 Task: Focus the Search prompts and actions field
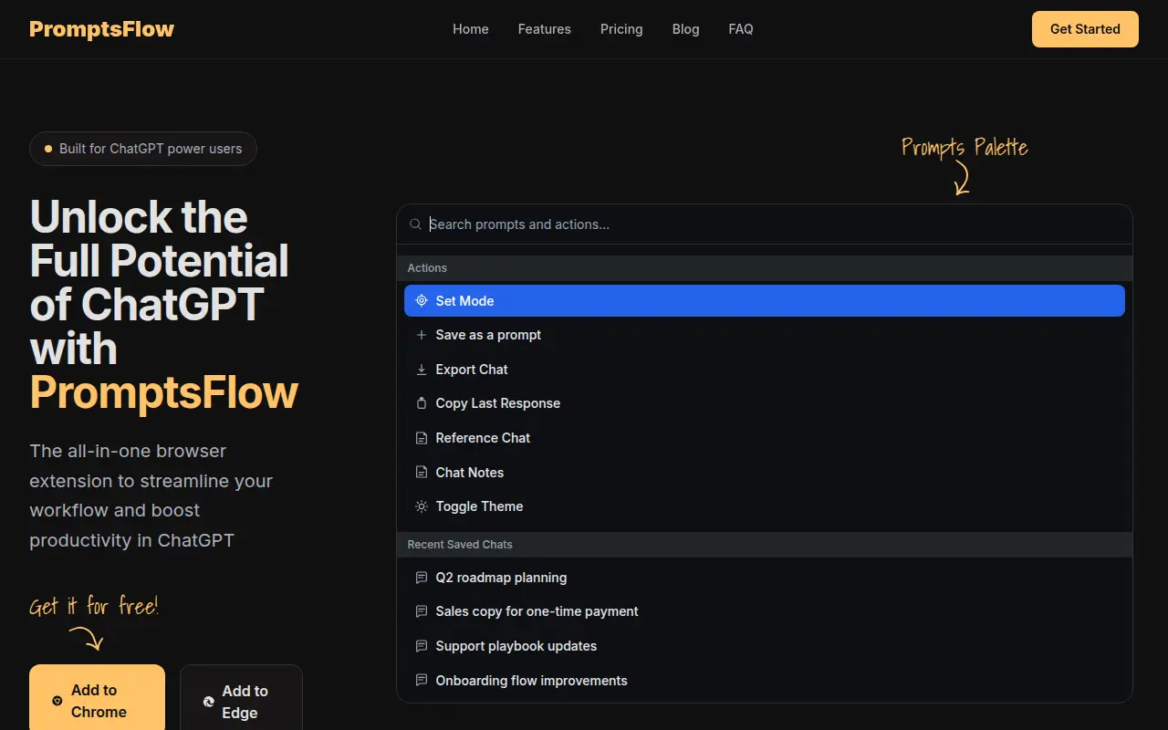(x=765, y=224)
